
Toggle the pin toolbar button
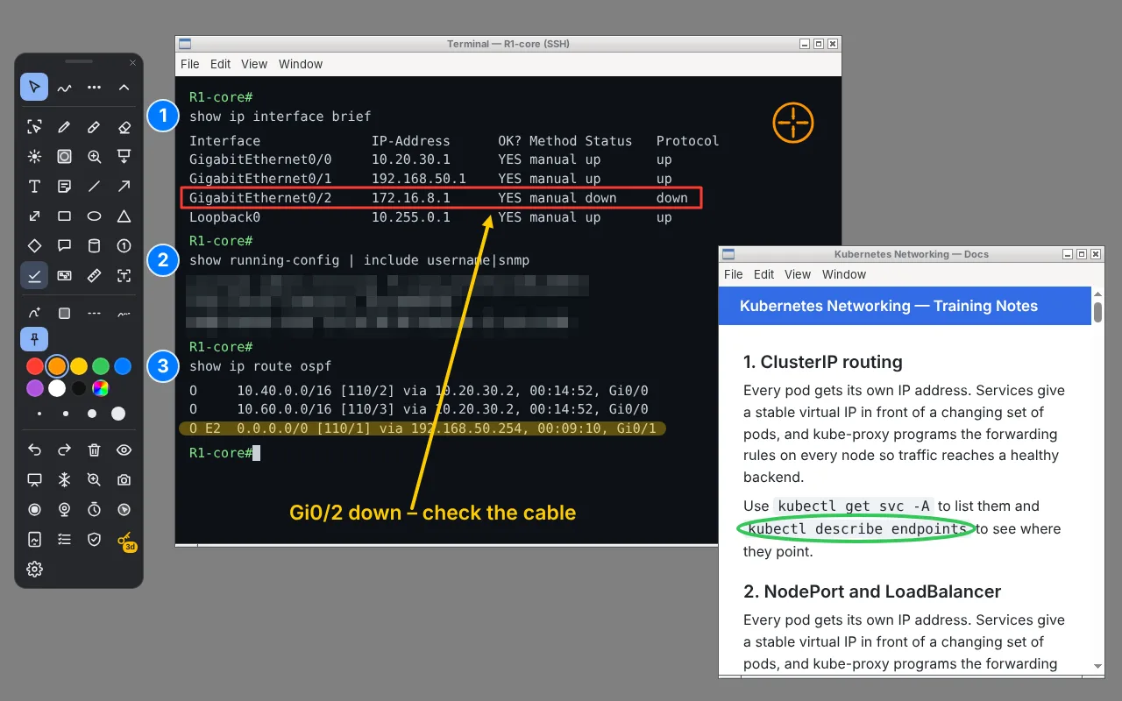click(34, 339)
